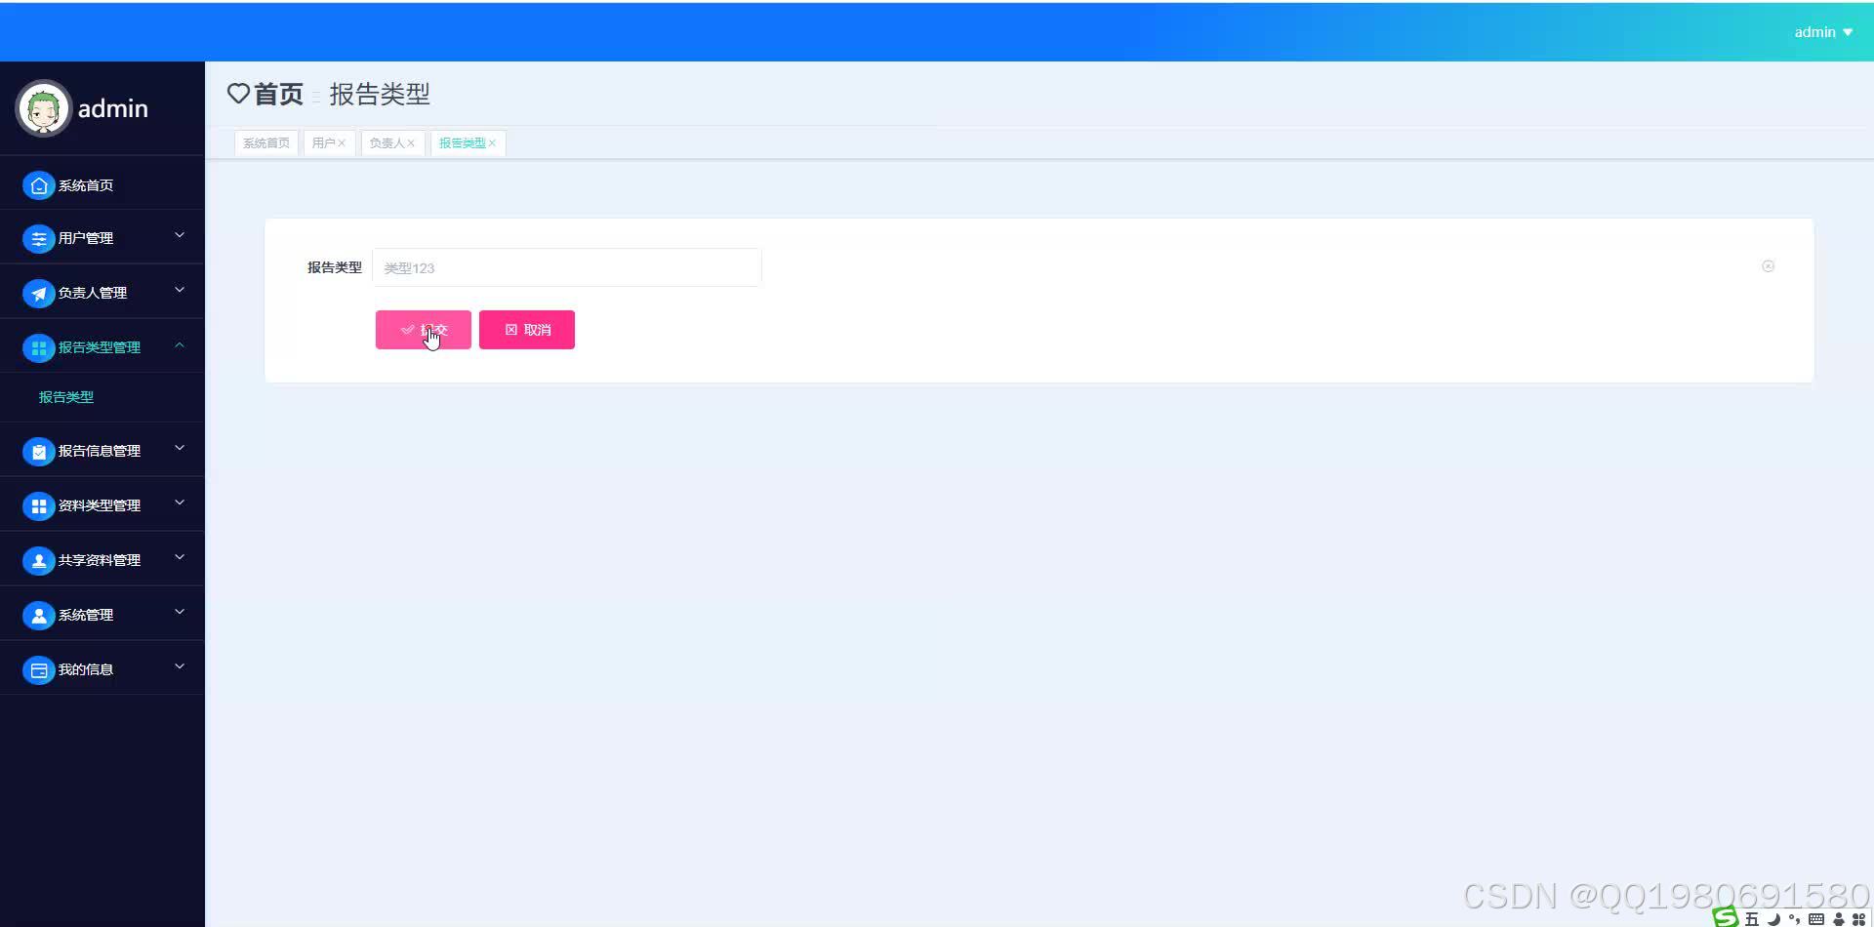Close the 用户 tab

point(342,143)
